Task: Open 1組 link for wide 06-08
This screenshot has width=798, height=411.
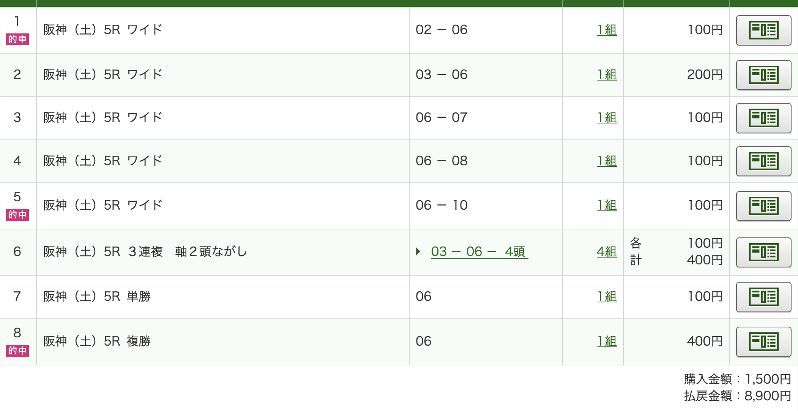Action: [x=607, y=161]
